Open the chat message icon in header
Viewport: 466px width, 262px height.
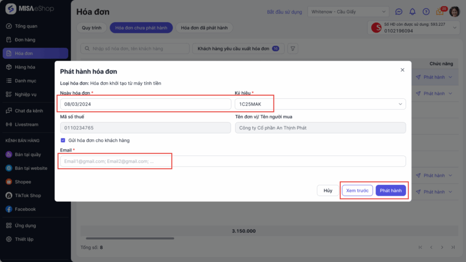tap(399, 11)
